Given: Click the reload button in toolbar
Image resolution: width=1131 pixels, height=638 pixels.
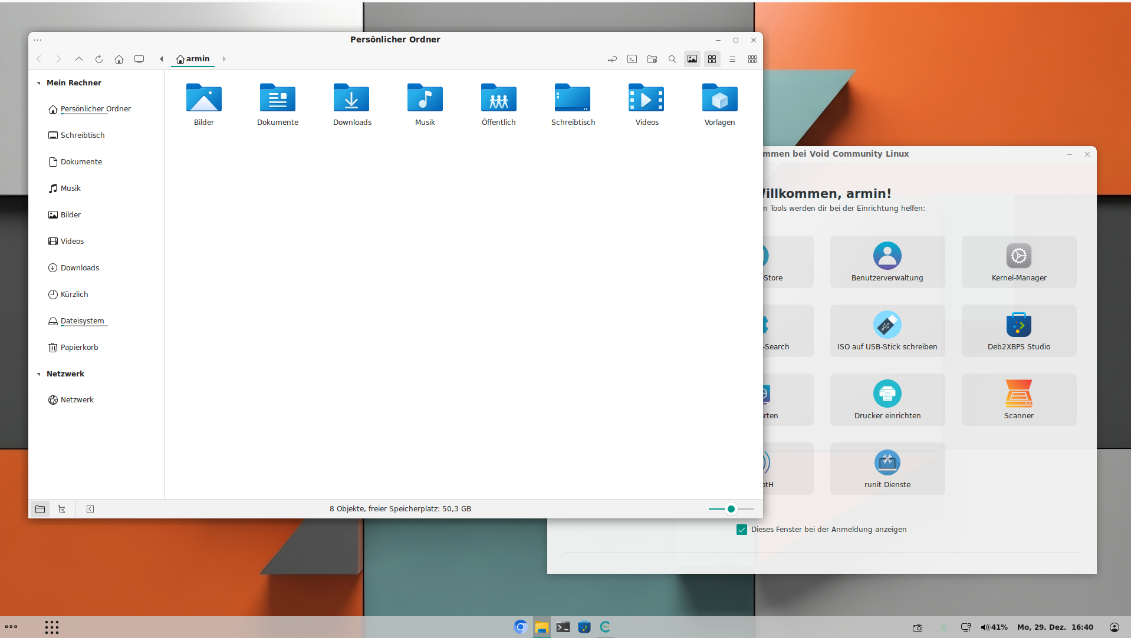Looking at the screenshot, I should pos(99,59).
